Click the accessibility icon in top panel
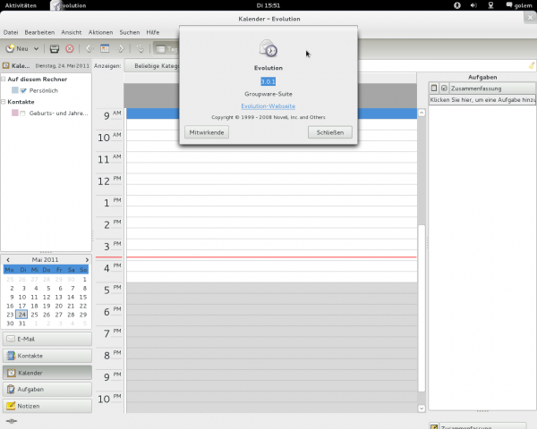 pyautogui.click(x=457, y=5)
